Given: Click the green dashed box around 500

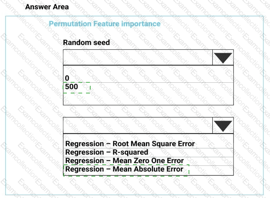Looking at the screenshot, I should point(77,88).
